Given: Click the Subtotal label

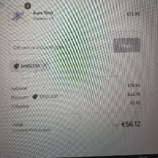Looking at the screenshot, I should coord(19,88).
